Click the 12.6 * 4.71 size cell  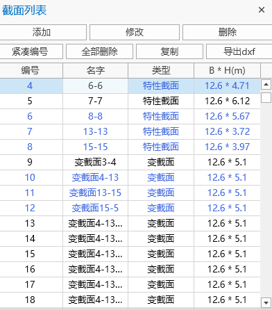[x=227, y=85]
